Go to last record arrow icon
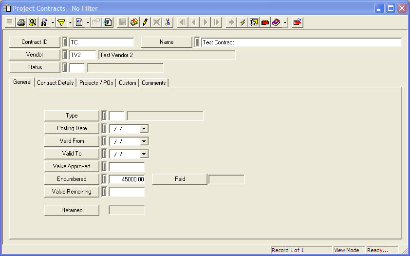 (217, 22)
